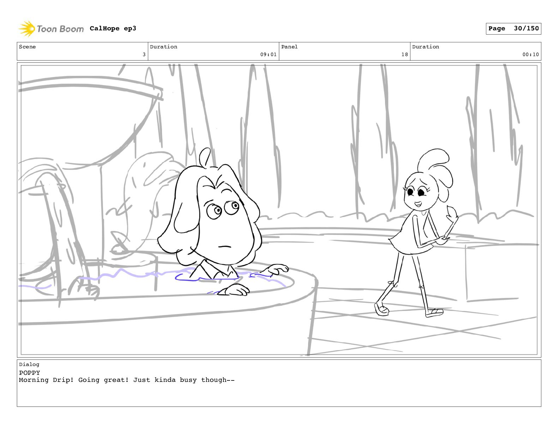The image size is (559, 432).
Task: Click the 'Duration' label next to Scene
Action: tap(164, 47)
